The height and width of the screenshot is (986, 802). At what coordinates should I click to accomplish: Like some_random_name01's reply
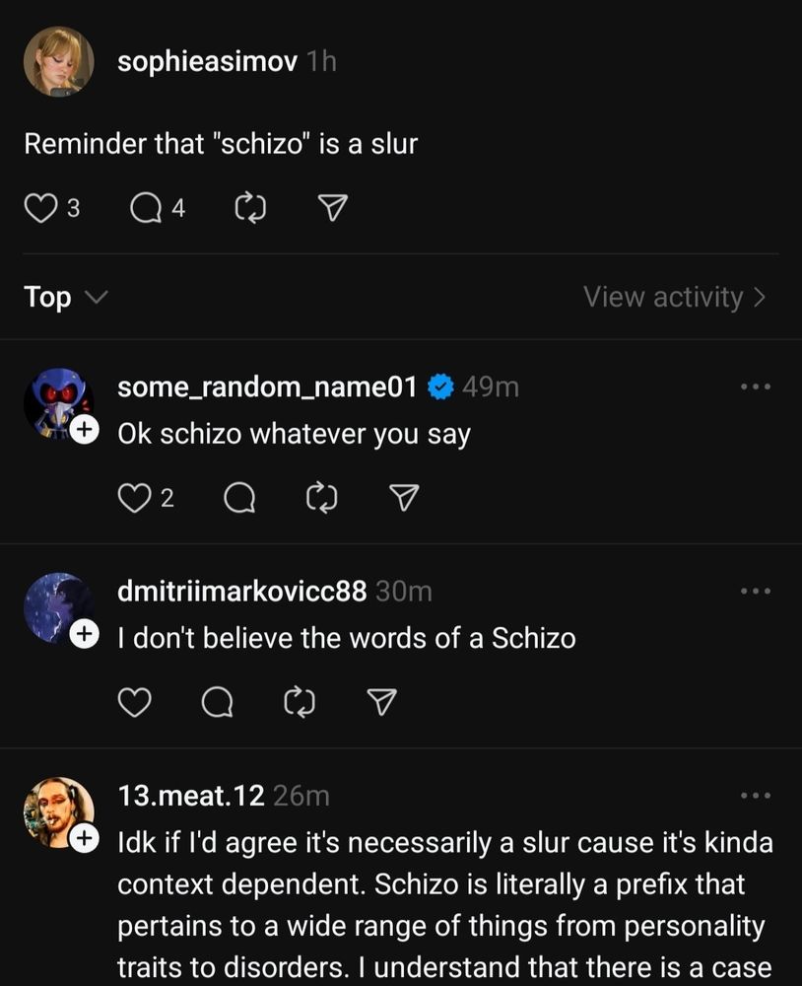134,499
